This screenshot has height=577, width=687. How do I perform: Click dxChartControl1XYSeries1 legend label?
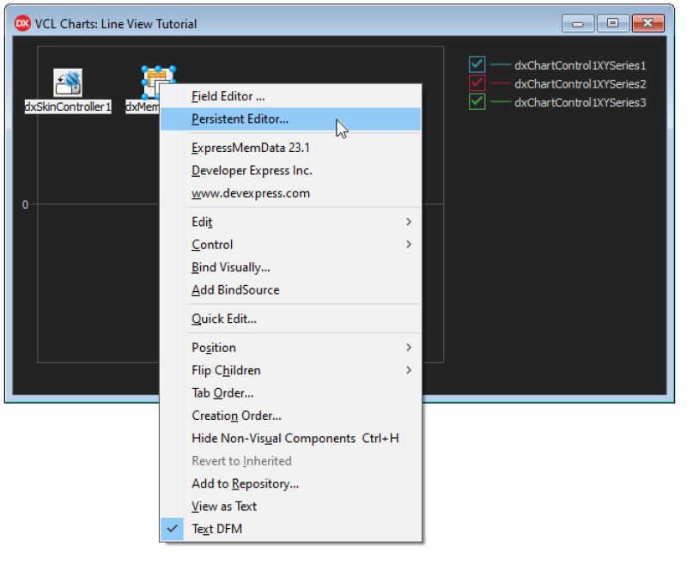(x=581, y=65)
